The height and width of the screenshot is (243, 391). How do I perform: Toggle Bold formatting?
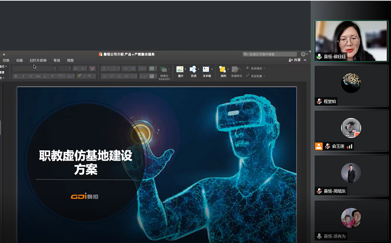coord(16,76)
